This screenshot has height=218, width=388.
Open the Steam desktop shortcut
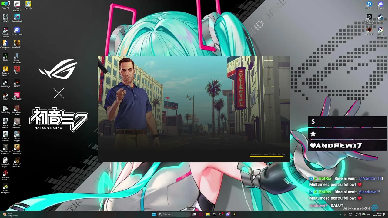[x=380, y=18]
